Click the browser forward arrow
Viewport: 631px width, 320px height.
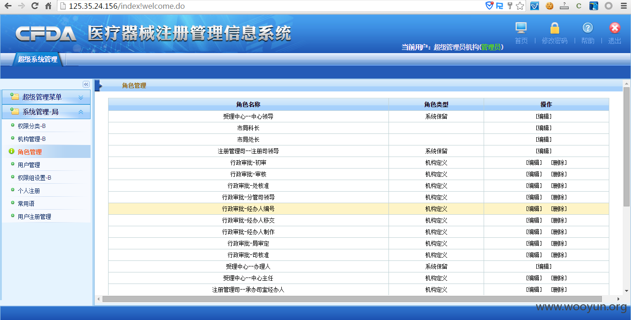(x=21, y=6)
